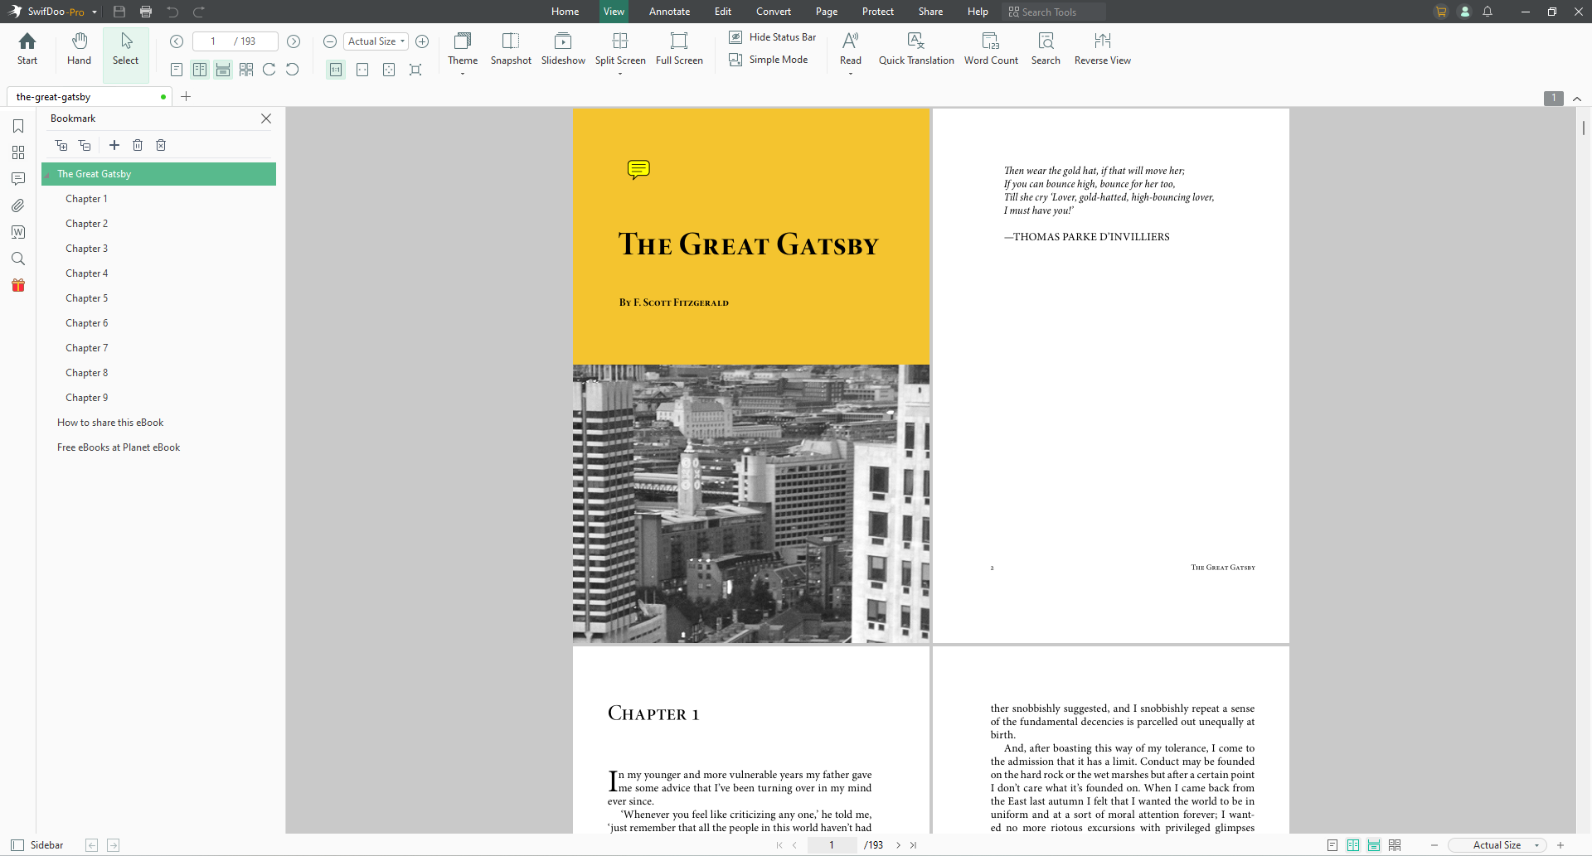Rotate page counterclockwise
Viewport: 1592px width, 856px height.
click(x=293, y=70)
